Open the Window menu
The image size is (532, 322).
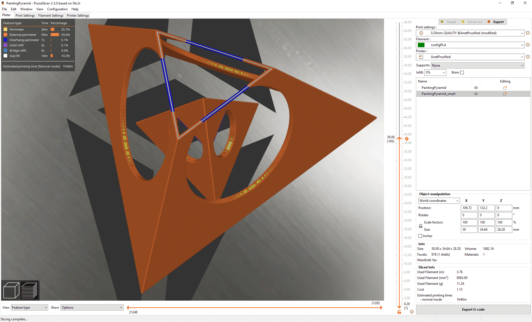point(26,9)
